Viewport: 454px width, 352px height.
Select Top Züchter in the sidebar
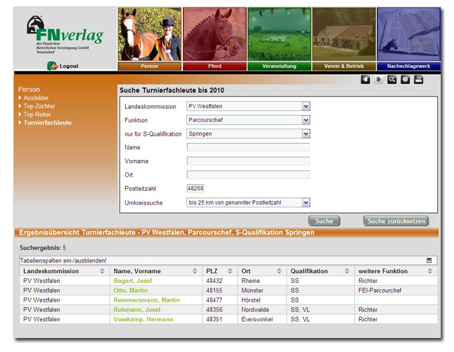tap(39, 106)
